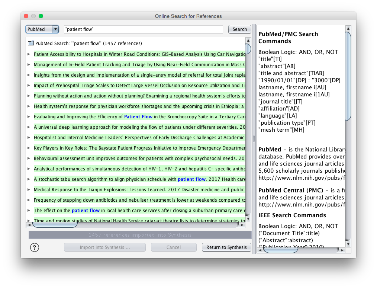
Task: Expand the Planning without action reference
Action: [x=29, y=96]
